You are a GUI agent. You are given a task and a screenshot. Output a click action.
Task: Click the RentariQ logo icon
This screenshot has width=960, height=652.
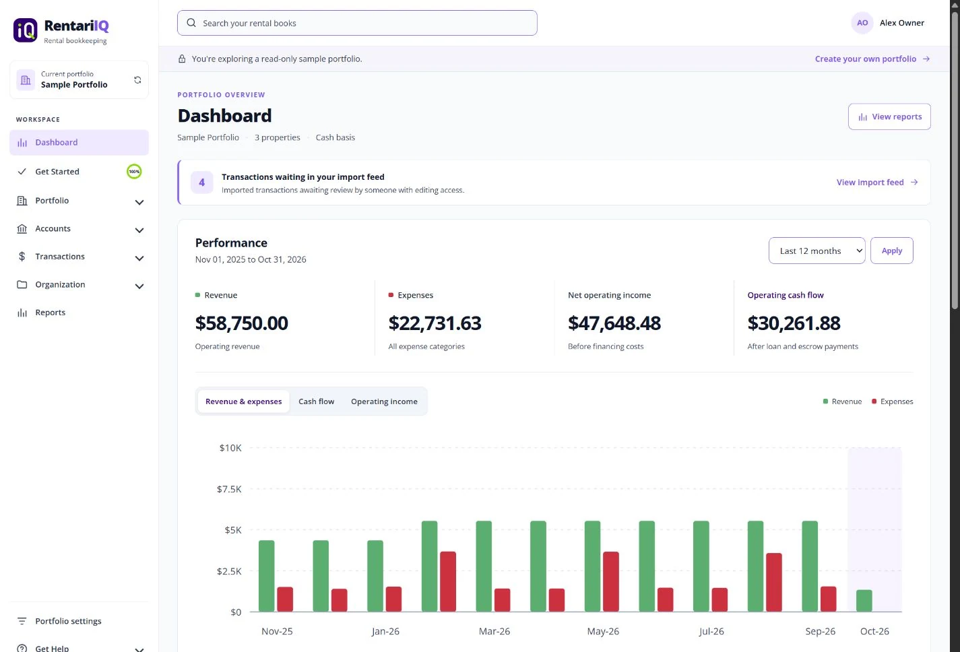tap(26, 30)
